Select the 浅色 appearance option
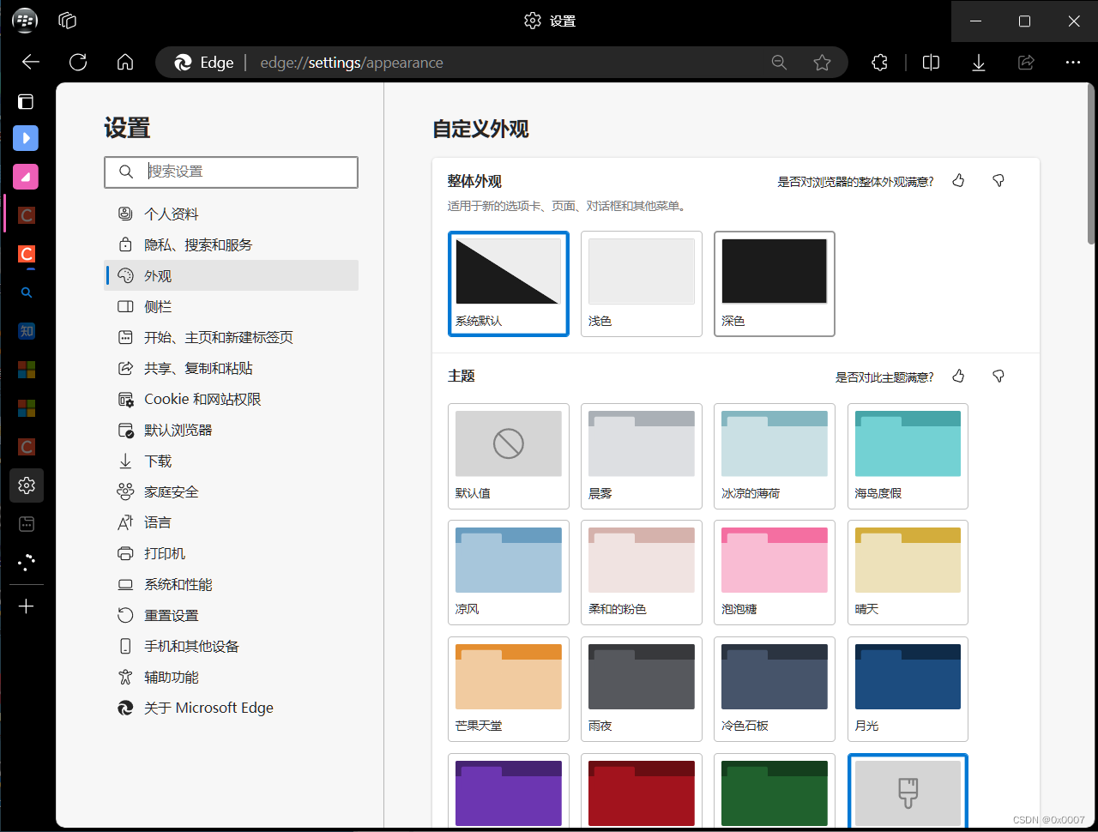The width and height of the screenshot is (1098, 832). 642,284
